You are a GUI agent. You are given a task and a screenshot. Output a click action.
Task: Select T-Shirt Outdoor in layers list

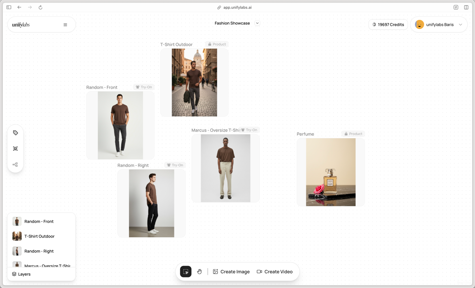[39, 236]
